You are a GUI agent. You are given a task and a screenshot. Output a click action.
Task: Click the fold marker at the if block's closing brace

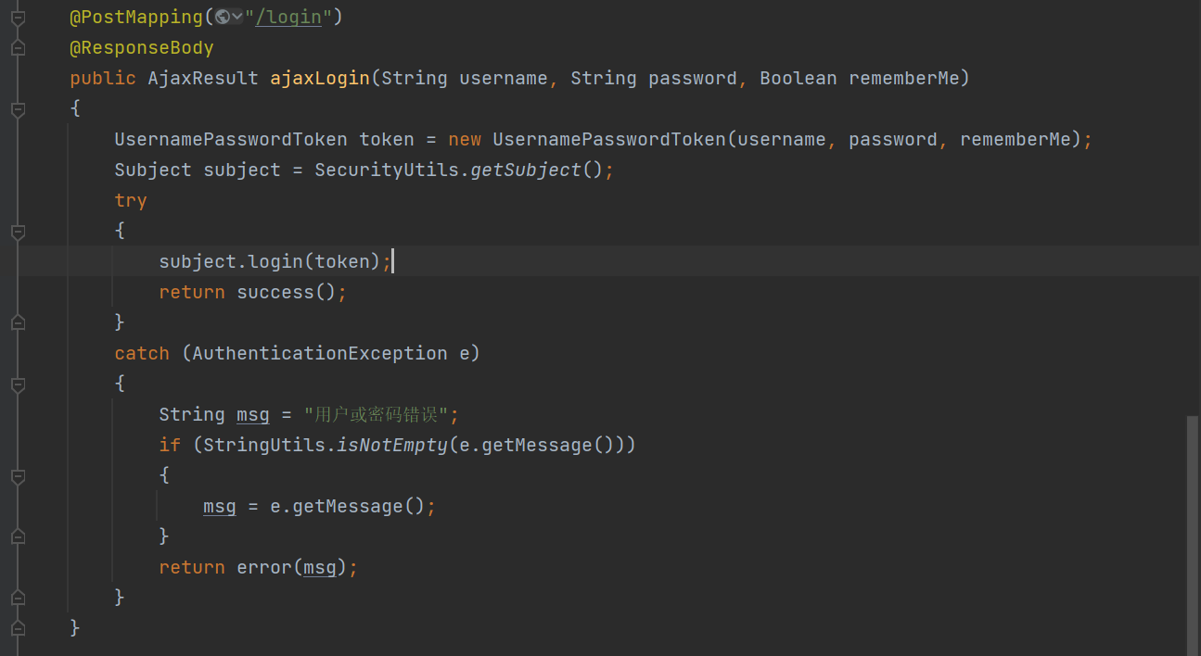tap(17, 536)
